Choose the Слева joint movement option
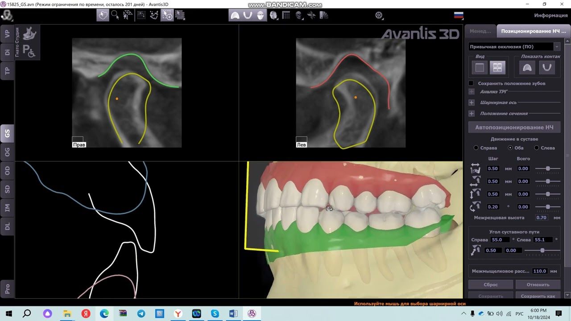This screenshot has height=321, width=571. click(x=537, y=148)
